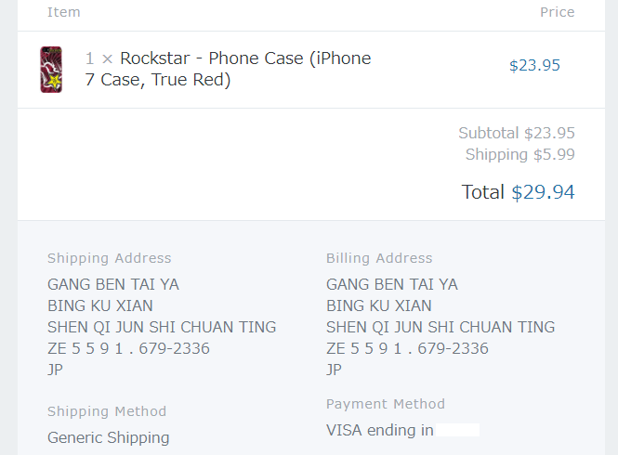
Task: Click the Price column header
Action: tap(558, 12)
